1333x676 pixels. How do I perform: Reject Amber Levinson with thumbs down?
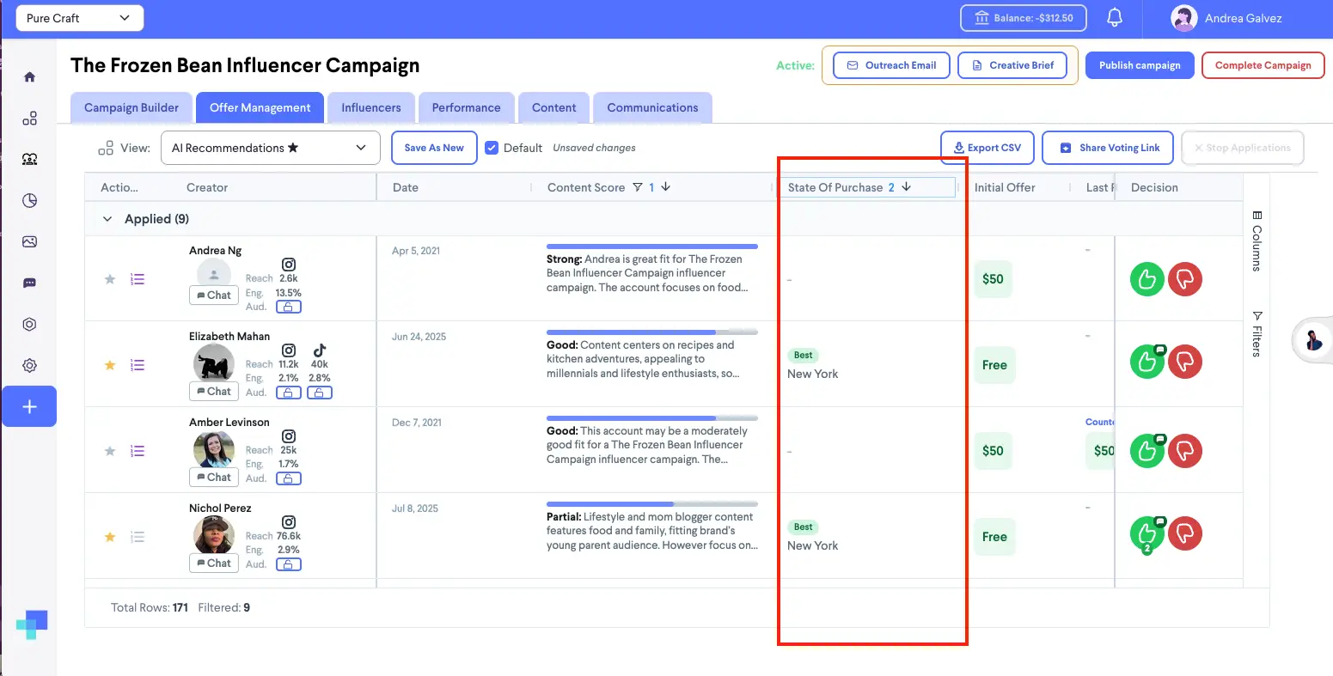point(1185,451)
